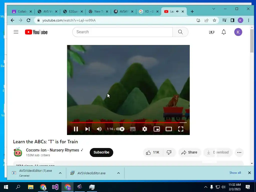Open a new browser tab
The width and height of the screenshot is (256, 192).
pos(192,11)
